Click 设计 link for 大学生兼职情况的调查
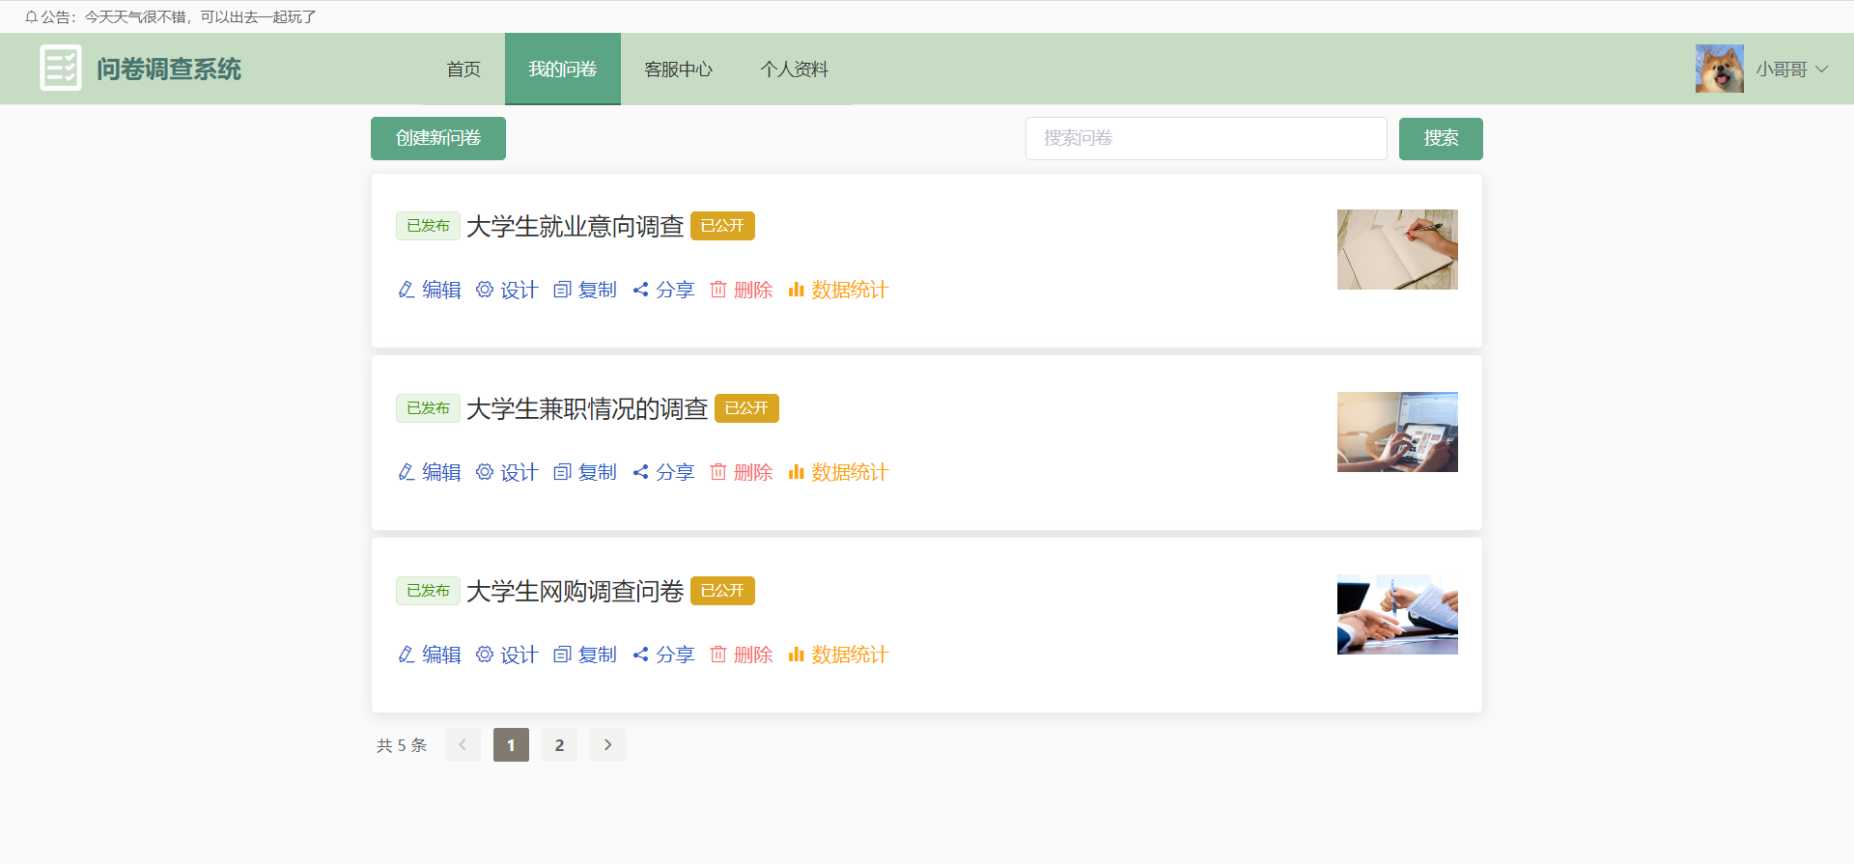The height and width of the screenshot is (864, 1854). [520, 472]
